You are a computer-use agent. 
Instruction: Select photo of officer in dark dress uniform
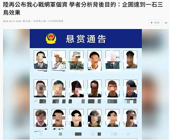tap(112, 60)
